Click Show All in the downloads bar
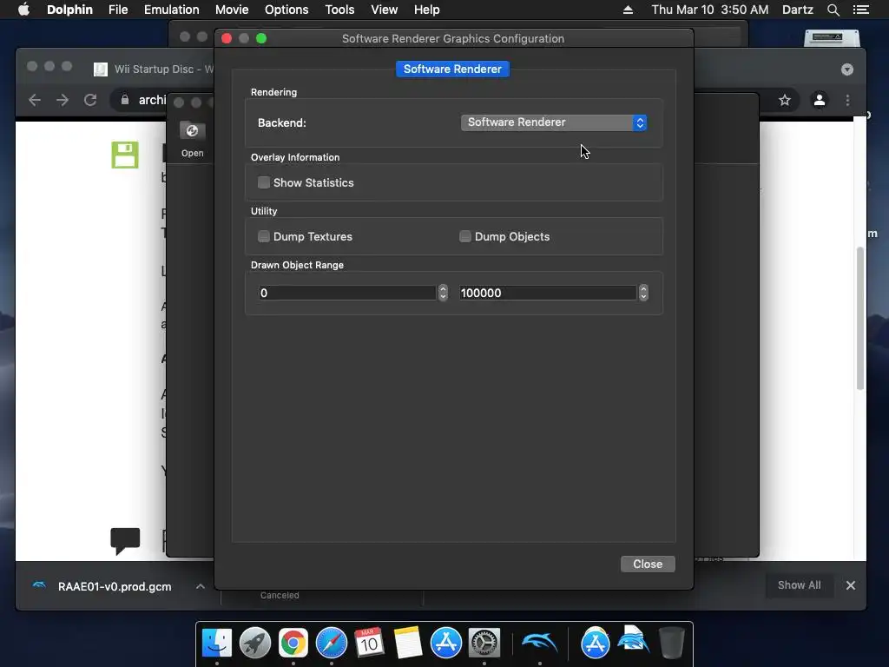This screenshot has width=889, height=667. tap(799, 585)
